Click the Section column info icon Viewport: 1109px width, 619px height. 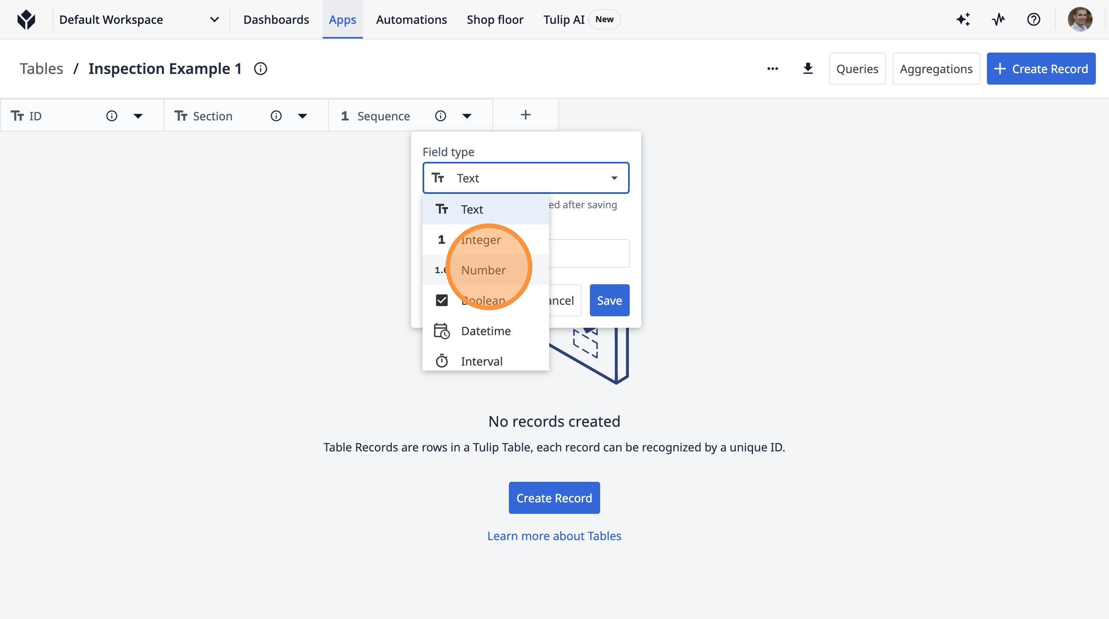(276, 116)
